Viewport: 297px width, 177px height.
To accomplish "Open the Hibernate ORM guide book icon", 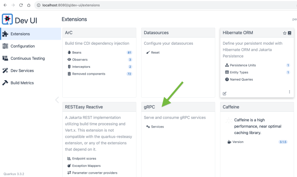I will (x=290, y=33).
